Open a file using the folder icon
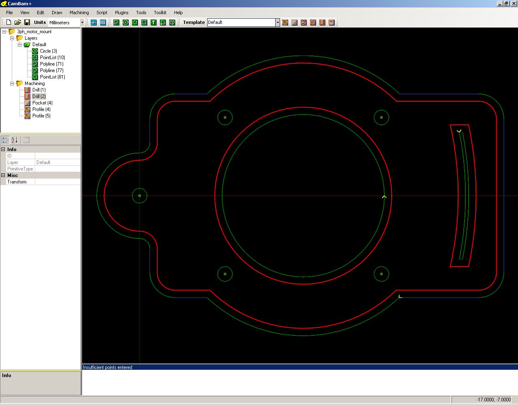Viewport: 518px width, 405px height. pyautogui.click(x=18, y=22)
